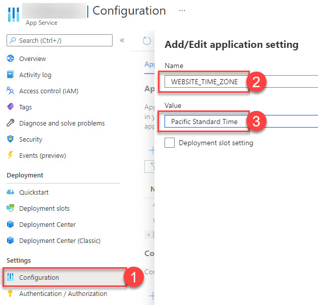Click the Quickstart cloud icon

(x=10, y=193)
